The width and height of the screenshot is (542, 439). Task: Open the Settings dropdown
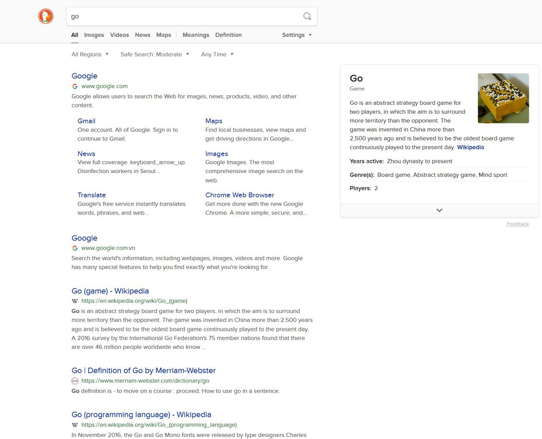coord(297,35)
